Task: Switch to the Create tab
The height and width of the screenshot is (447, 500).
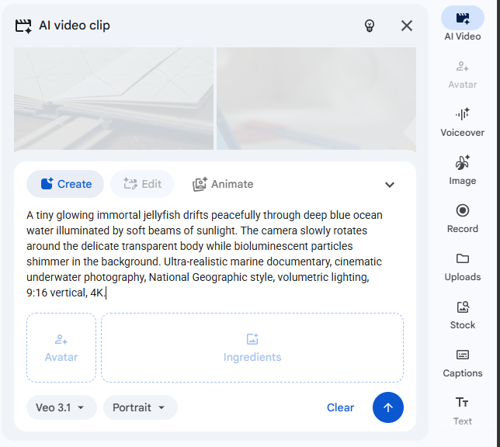Action: (x=65, y=184)
